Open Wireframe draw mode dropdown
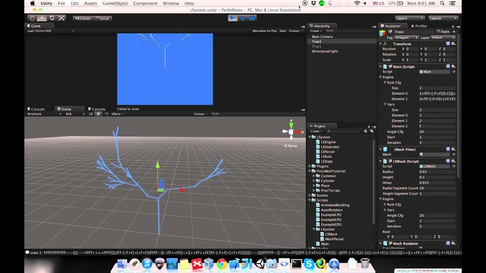Viewport: 486px width, 273px height. pyautogui.click(x=44, y=114)
